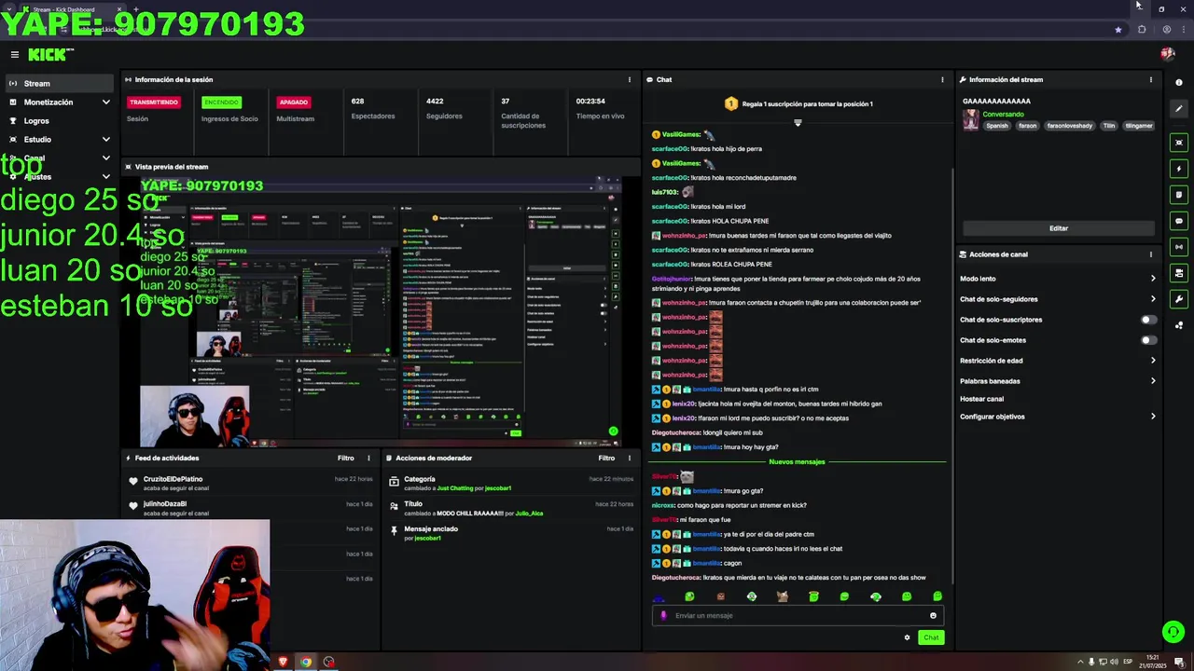
Task: Toggle the wrench panel icon in right toolbar
Action: [1179, 299]
